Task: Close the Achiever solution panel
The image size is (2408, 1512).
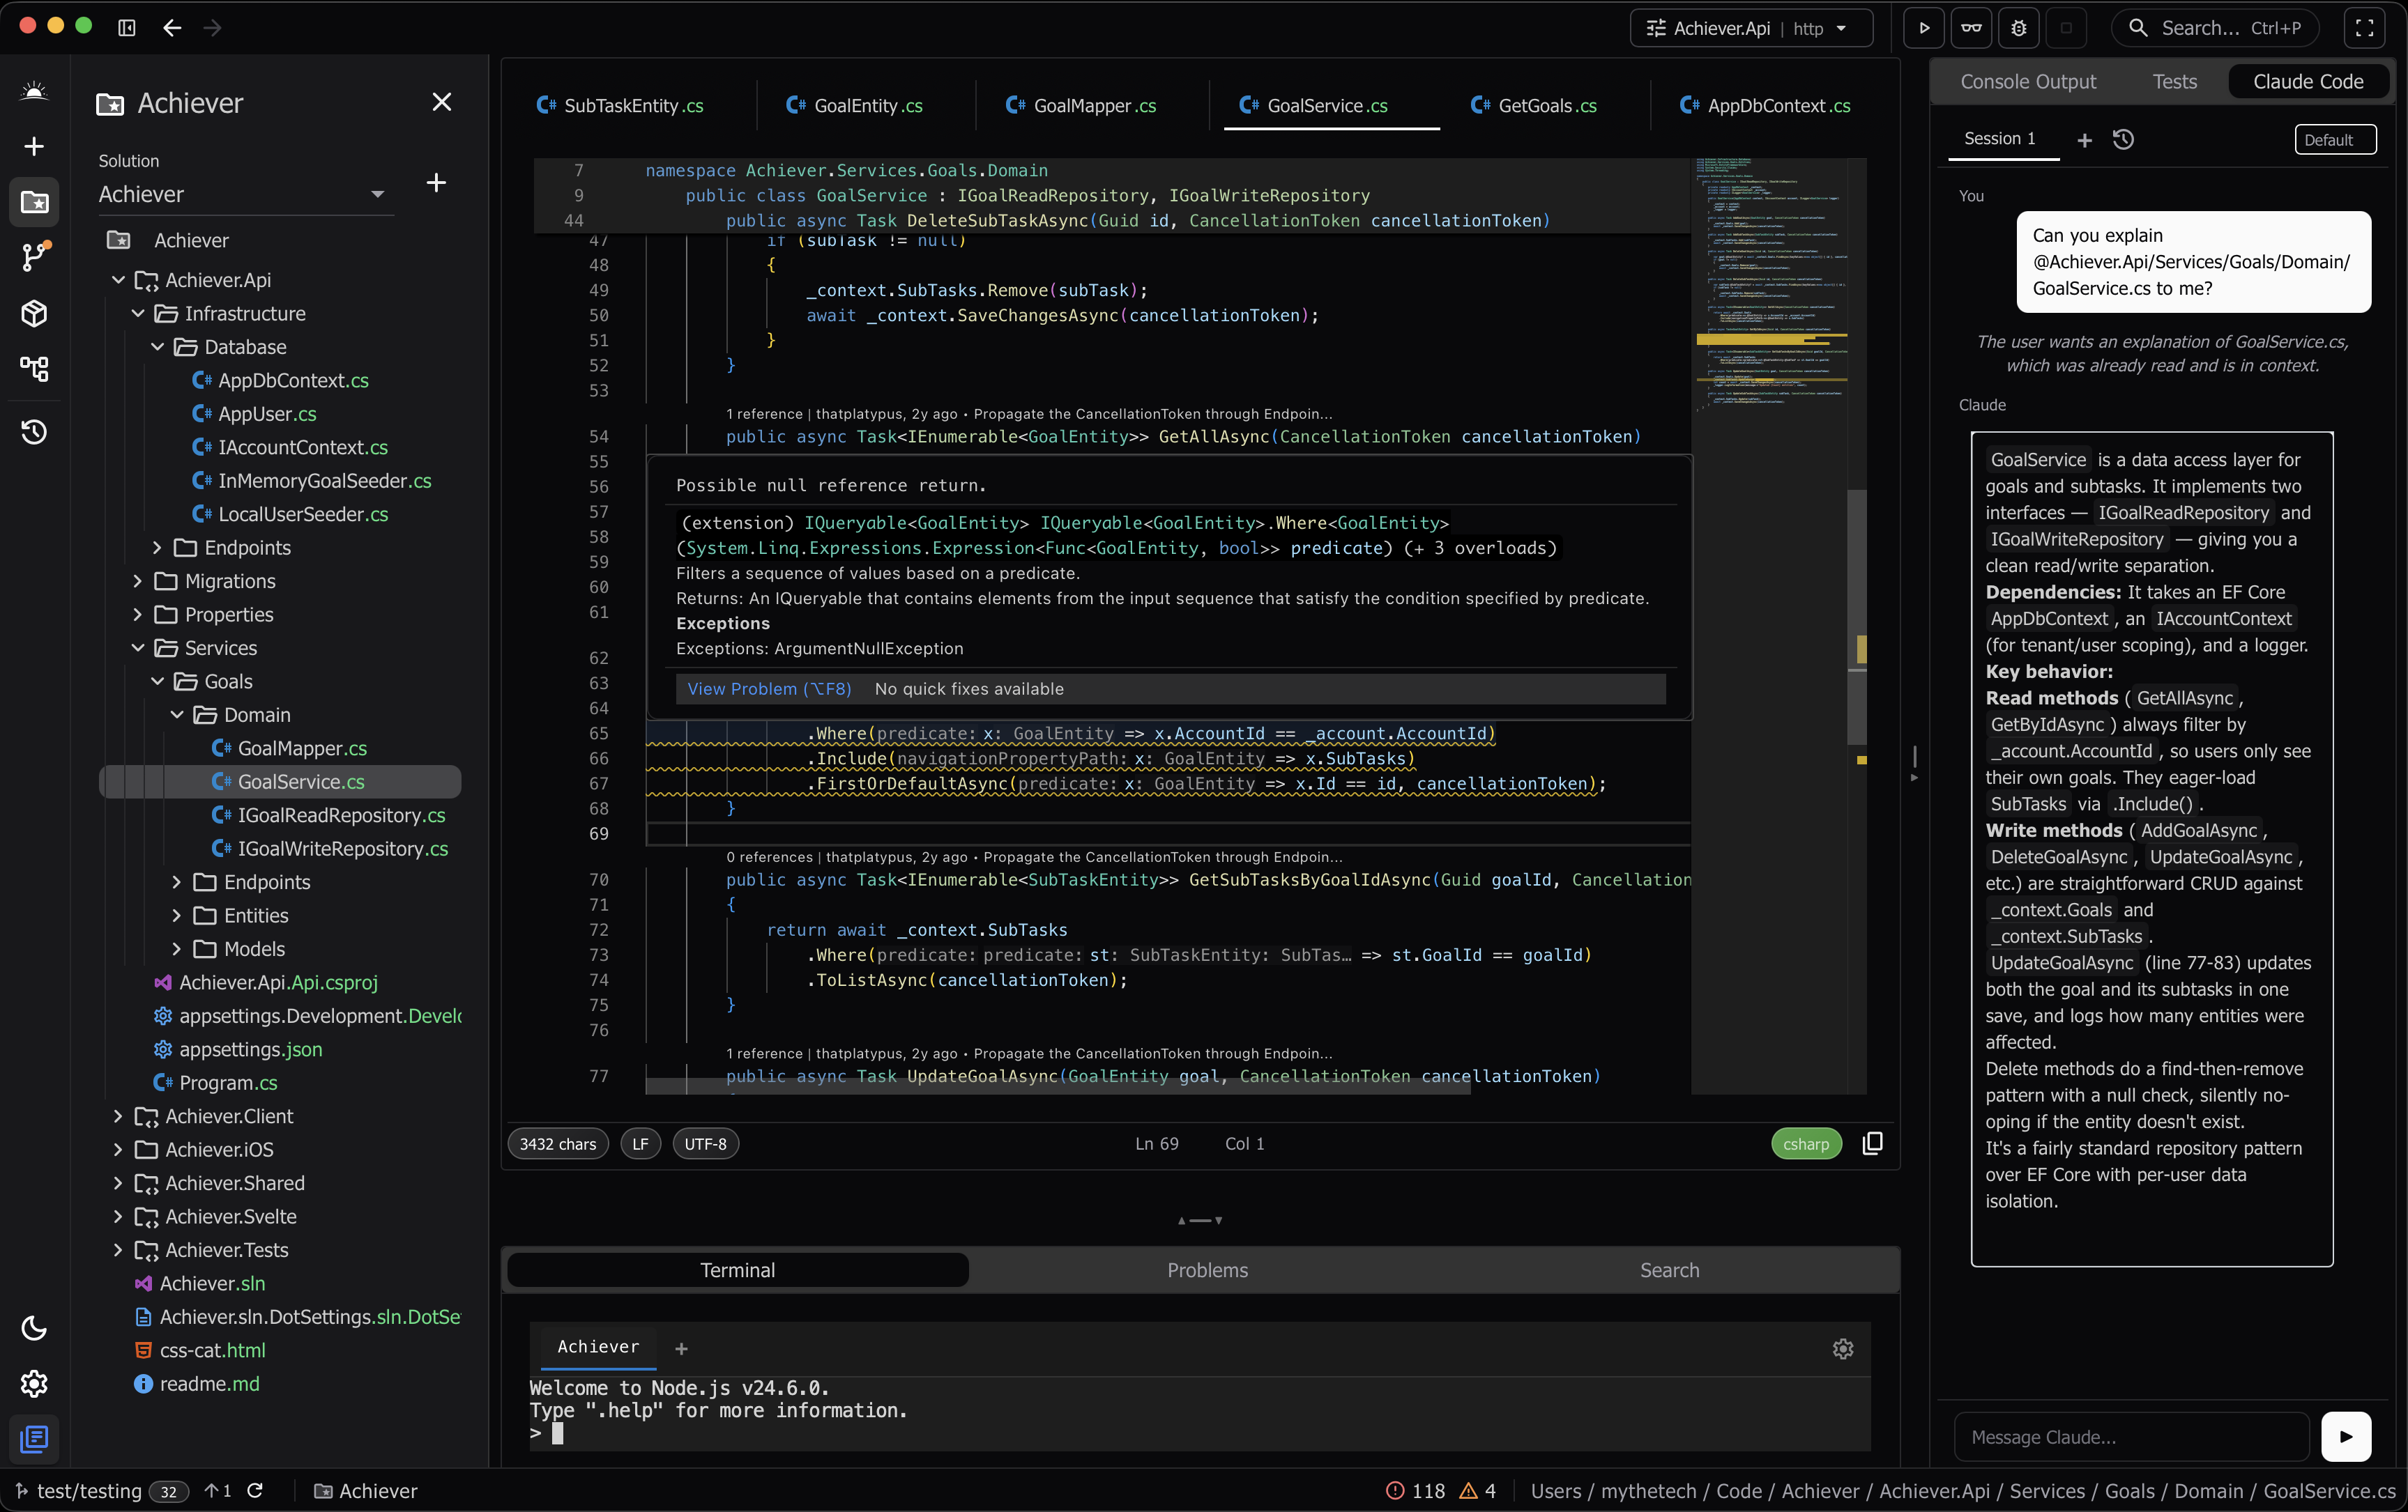Action: [441, 102]
